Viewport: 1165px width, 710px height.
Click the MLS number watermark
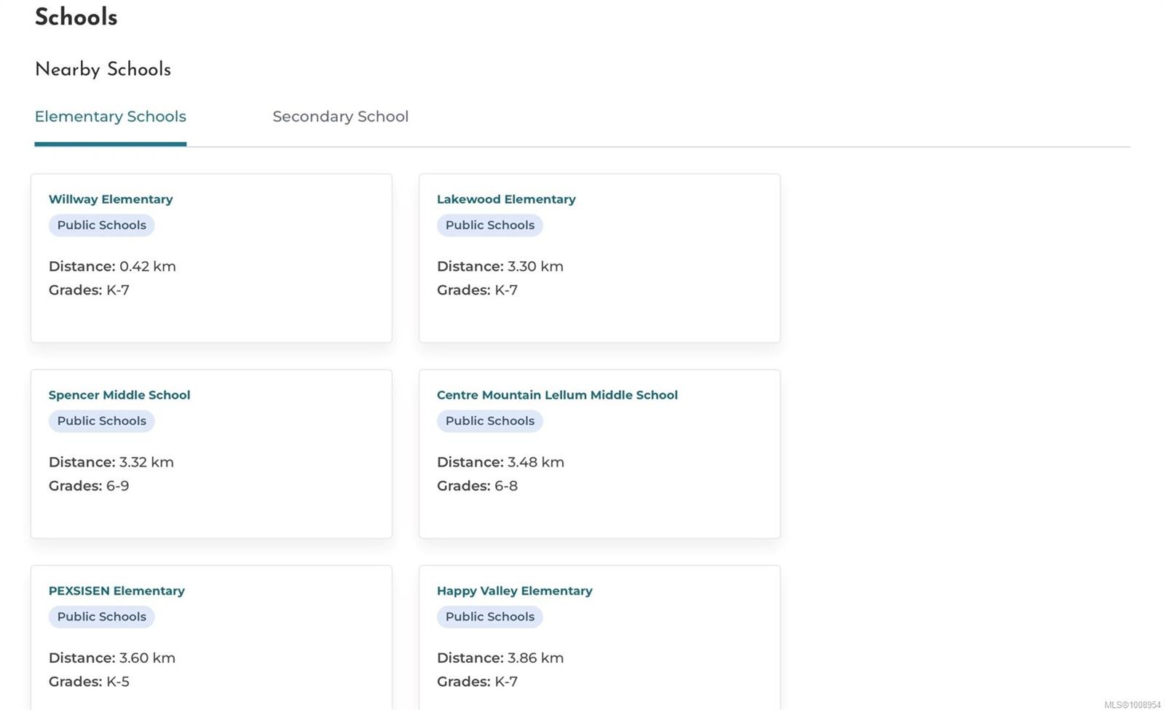pos(1132,704)
